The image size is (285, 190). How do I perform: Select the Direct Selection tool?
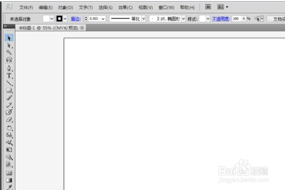point(9,45)
